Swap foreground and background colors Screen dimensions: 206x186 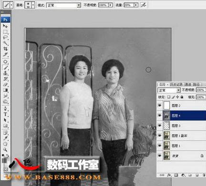8,156
